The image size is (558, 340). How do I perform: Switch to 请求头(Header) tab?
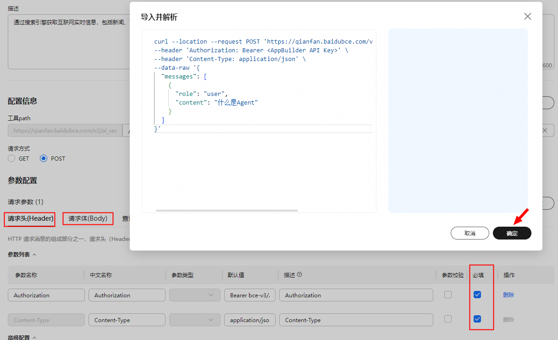click(x=31, y=219)
